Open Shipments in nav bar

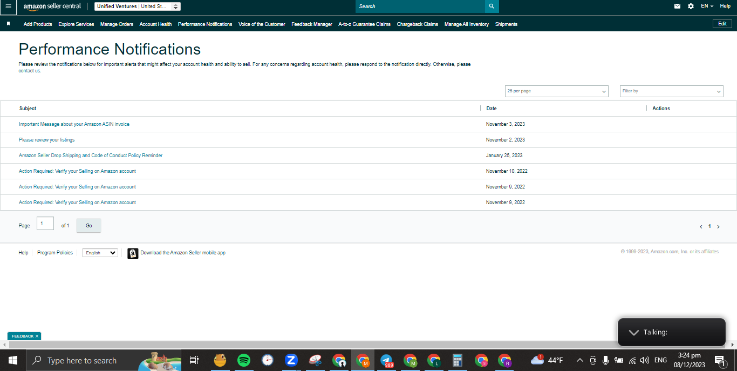pos(506,24)
